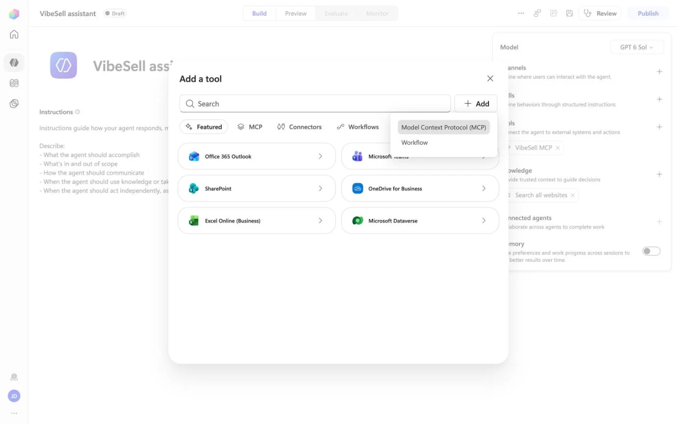Click the Review button
The height and width of the screenshot is (424, 677).
600,13
